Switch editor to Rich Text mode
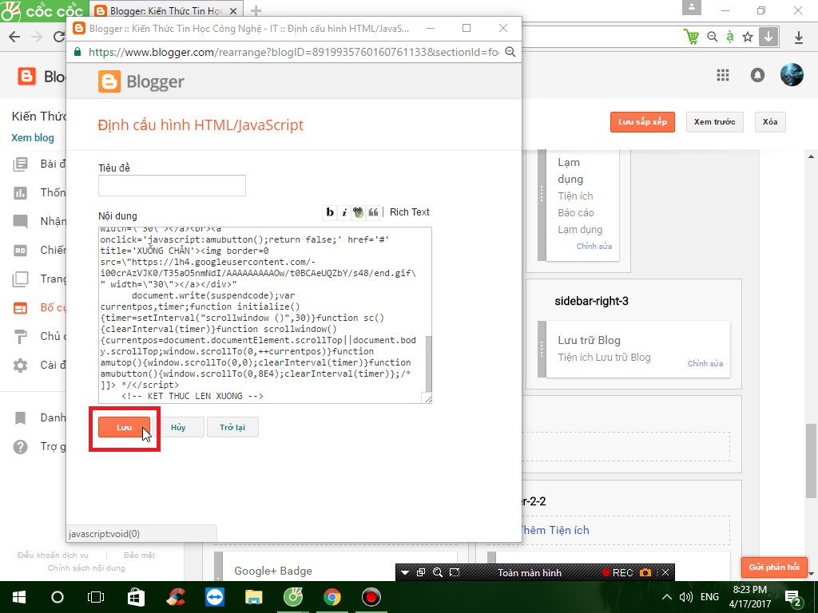This screenshot has height=613, width=818. pos(410,212)
